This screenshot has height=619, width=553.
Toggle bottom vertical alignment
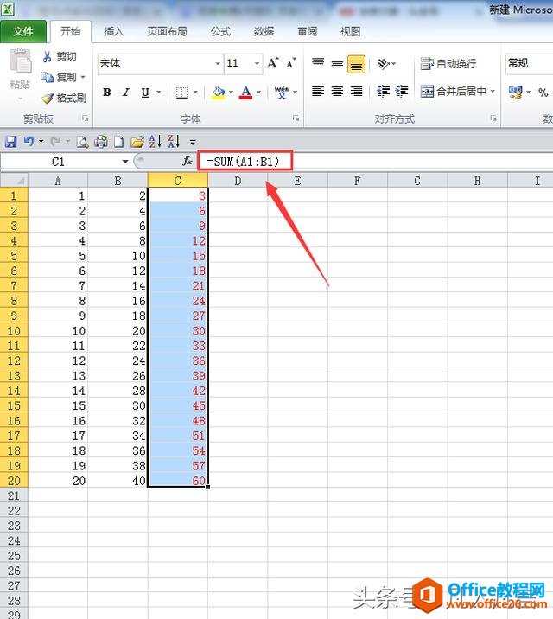pos(356,64)
